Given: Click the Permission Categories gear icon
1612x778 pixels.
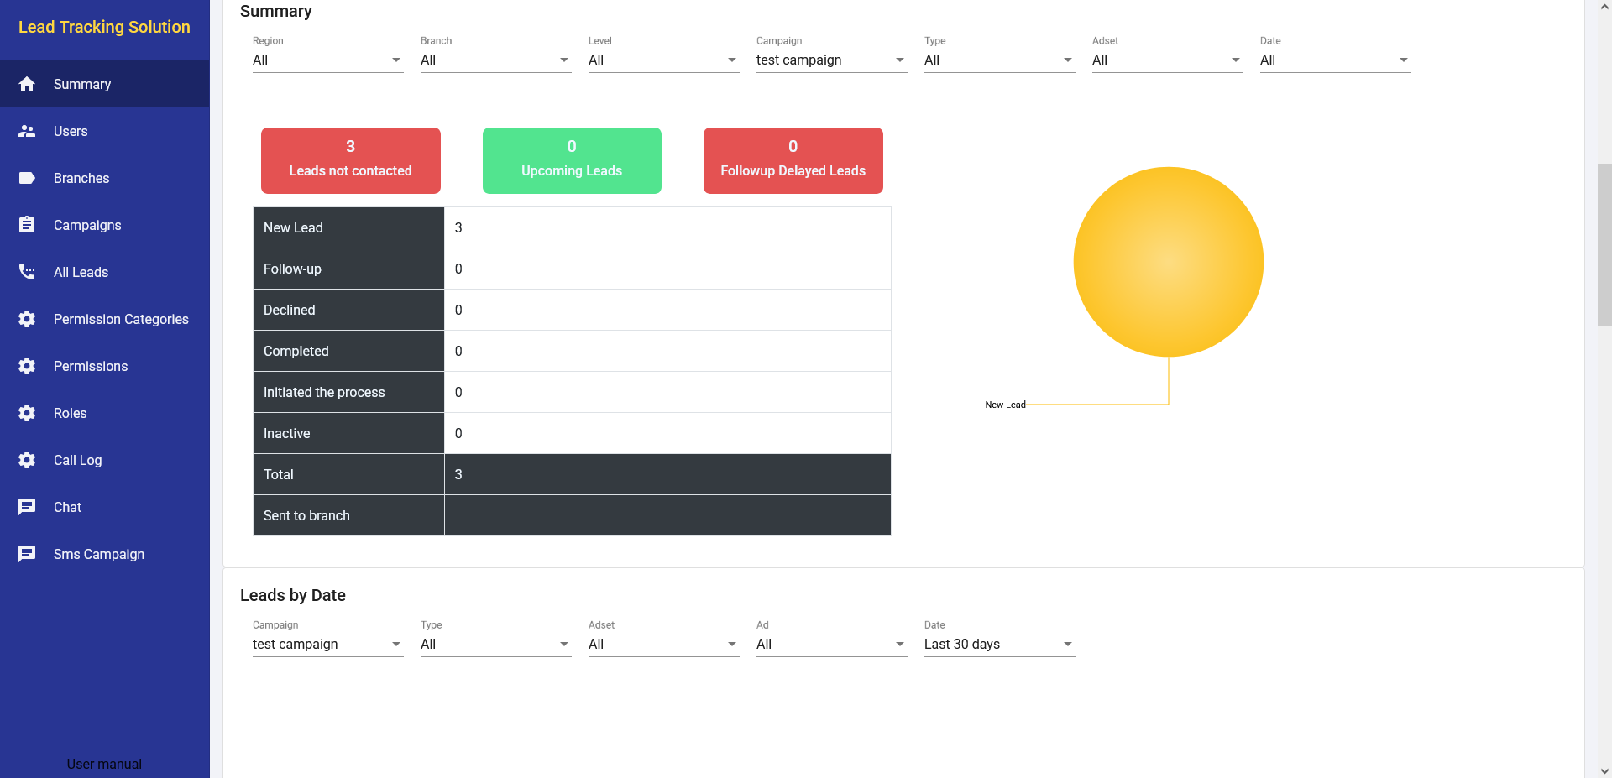Looking at the screenshot, I should click(x=27, y=319).
